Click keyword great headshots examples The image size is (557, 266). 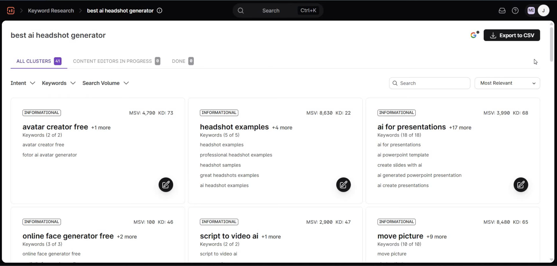(229, 175)
